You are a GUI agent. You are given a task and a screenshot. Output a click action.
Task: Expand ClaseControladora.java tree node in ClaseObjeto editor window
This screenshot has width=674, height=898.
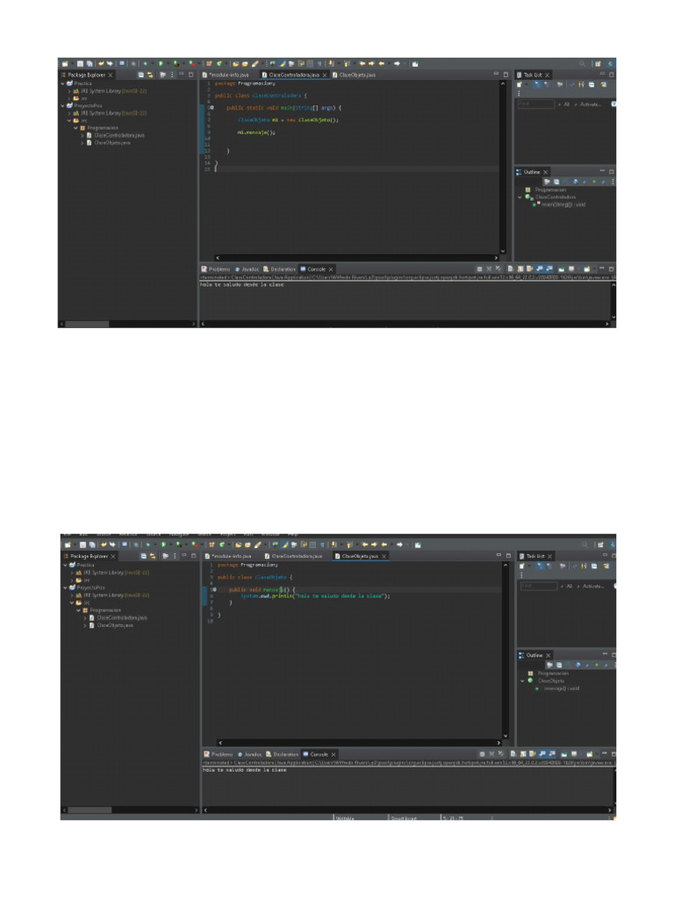[85, 618]
